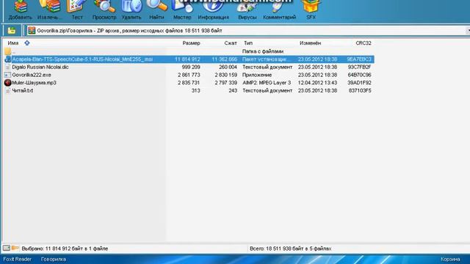This screenshot has height=264, width=470.
Task: Click the drive icon in status bar
Action: [7, 248]
